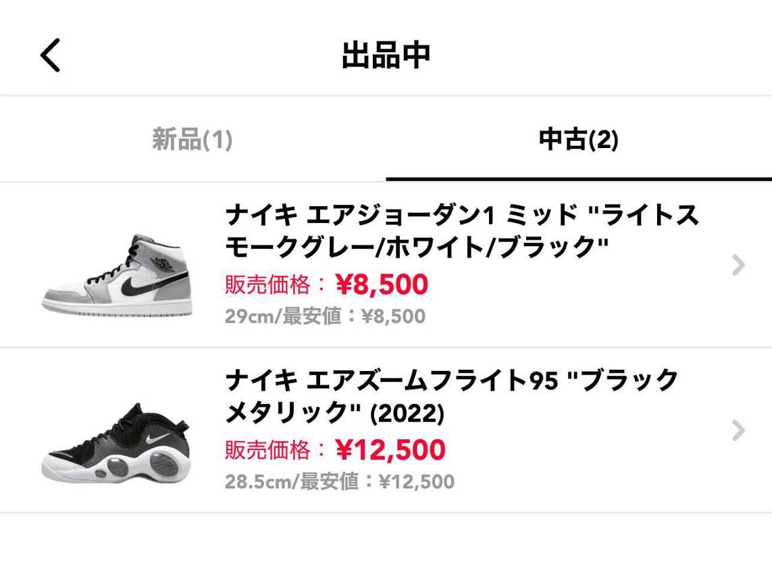The width and height of the screenshot is (772, 561).
Task: Select the 中古(2) tab
Action: [x=579, y=139]
